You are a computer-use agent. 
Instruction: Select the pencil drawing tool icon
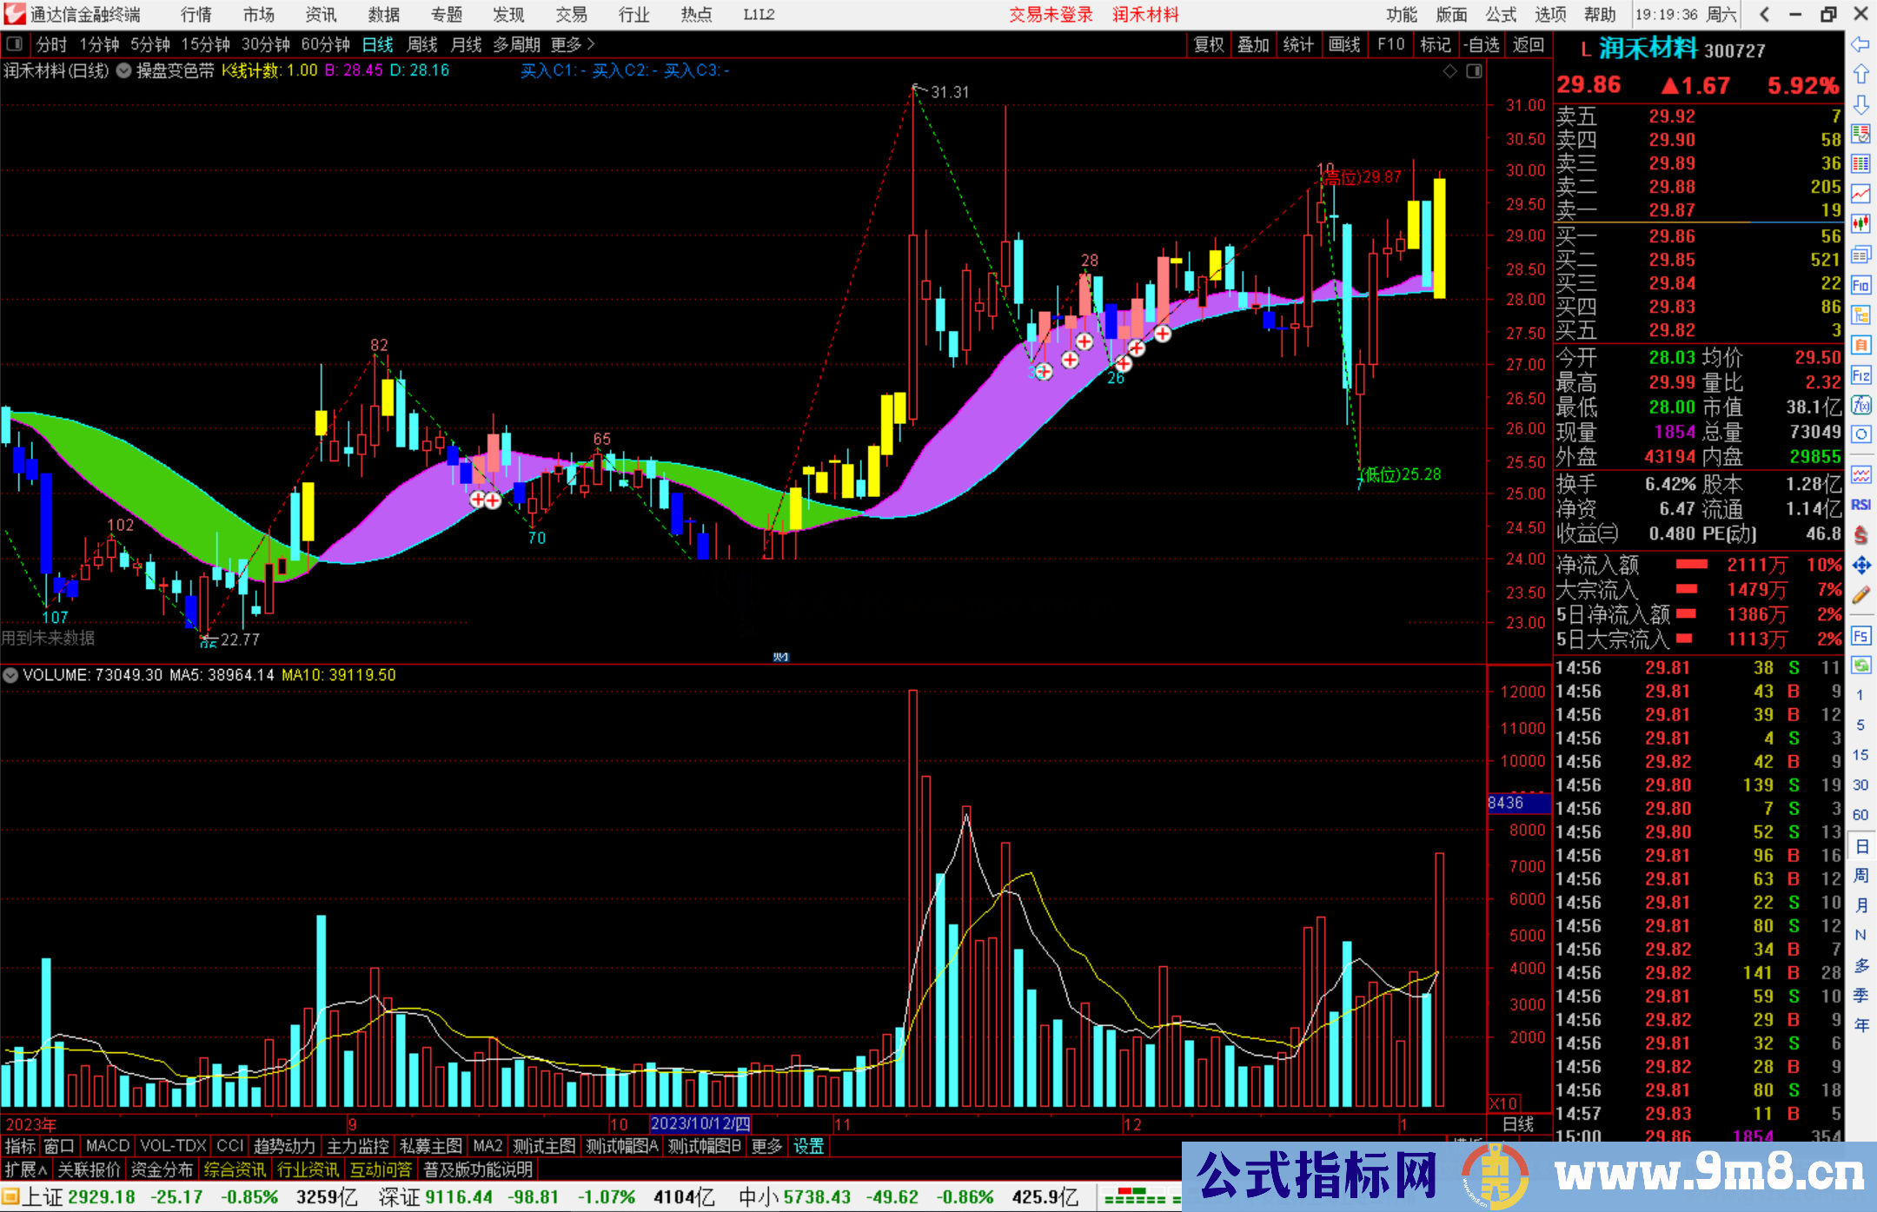click(x=1860, y=596)
